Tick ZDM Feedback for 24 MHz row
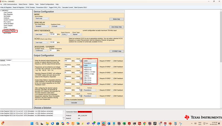Image resolution: width=222 pixels, height=126 pixels. tap(112, 78)
